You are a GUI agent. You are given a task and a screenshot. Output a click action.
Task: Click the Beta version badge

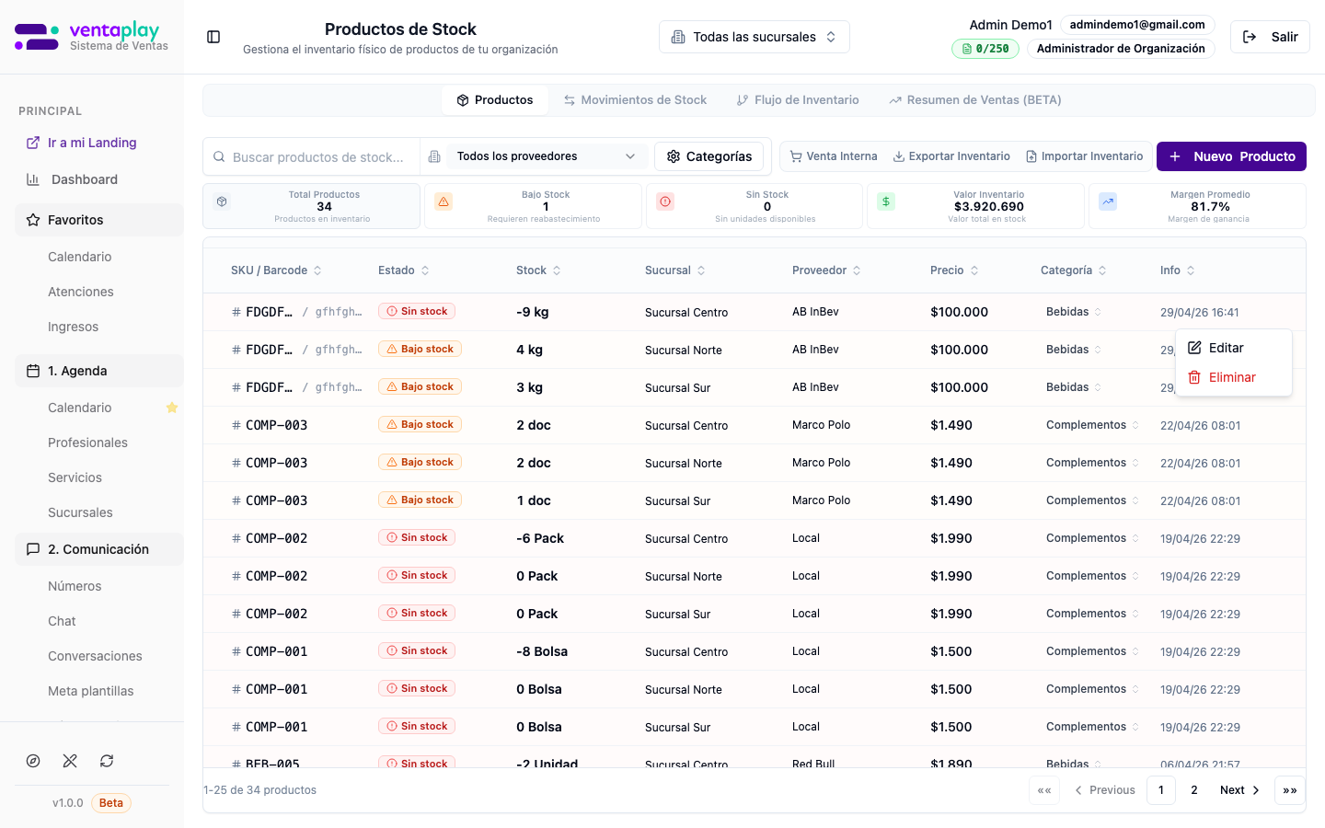(111, 803)
